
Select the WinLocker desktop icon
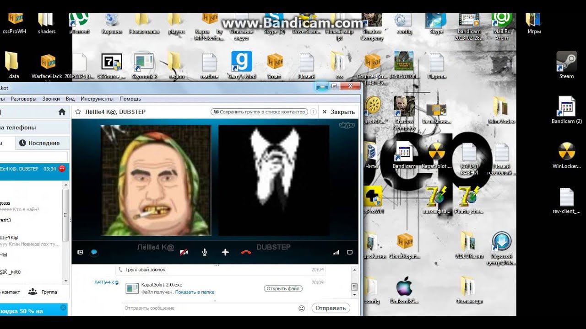(566, 155)
